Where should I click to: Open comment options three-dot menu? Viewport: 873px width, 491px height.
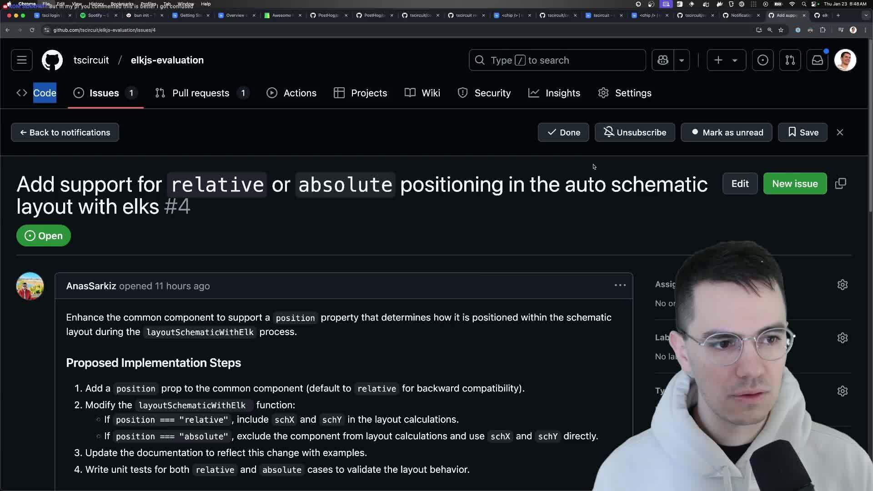pos(620,285)
